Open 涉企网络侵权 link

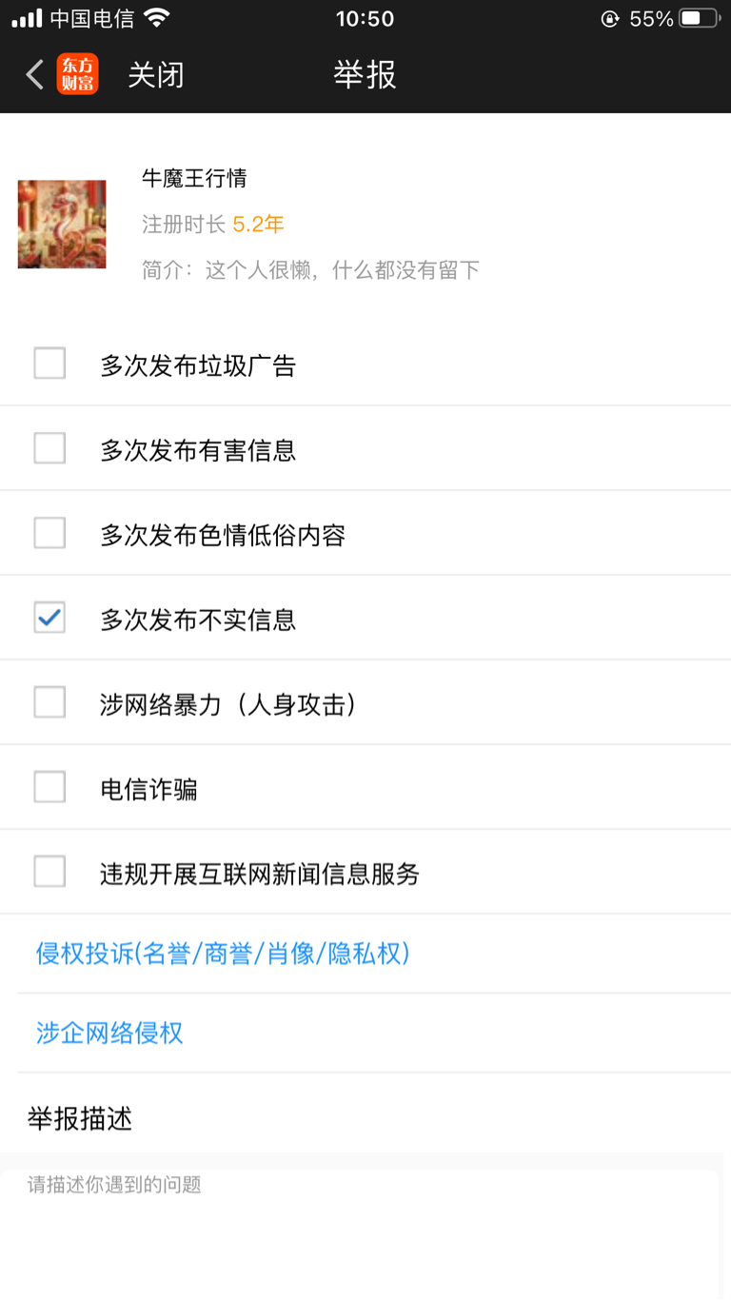[x=109, y=1033]
